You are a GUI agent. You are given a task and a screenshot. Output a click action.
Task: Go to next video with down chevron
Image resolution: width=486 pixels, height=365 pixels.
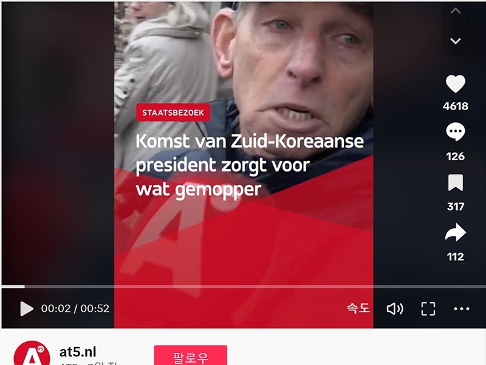[455, 41]
